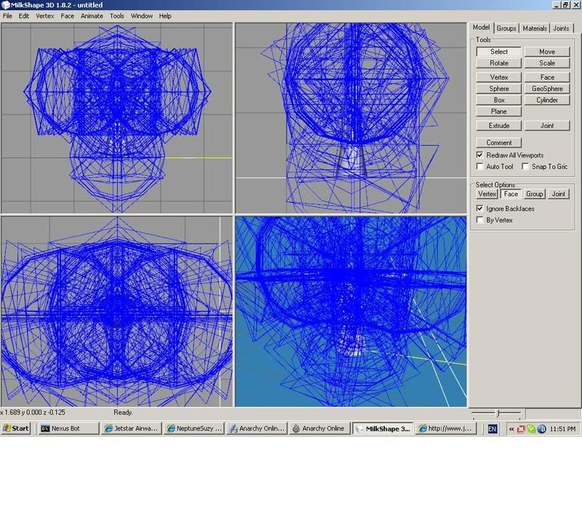Enable Snap To Grid
The image size is (582, 512).
tap(525, 166)
